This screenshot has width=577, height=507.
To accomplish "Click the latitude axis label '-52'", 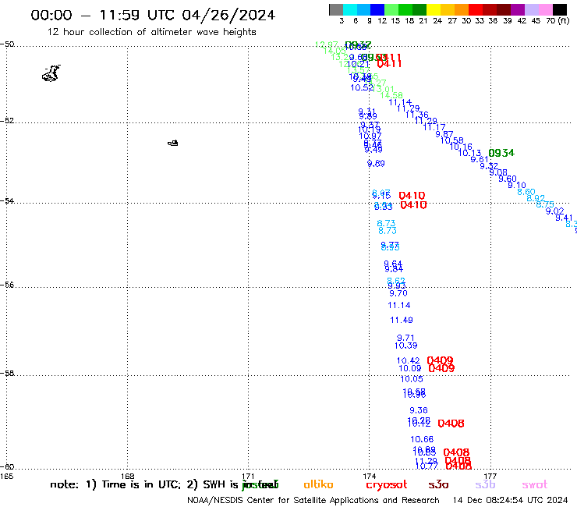I will 7,120.
